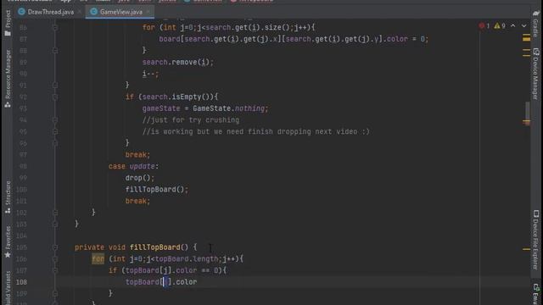Open the Project tool window
543x305 pixels.
pyautogui.click(x=8, y=23)
